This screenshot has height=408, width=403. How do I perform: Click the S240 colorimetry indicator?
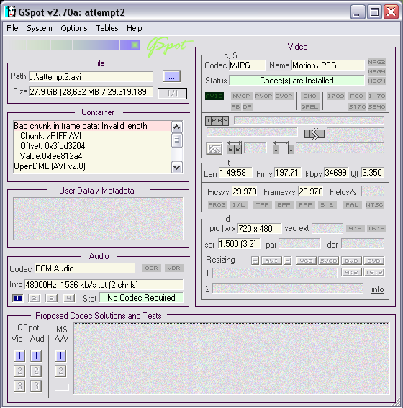376,106
